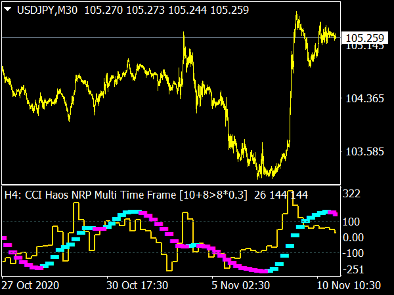Select the 5 Nov 02:30 time label
This screenshot has width=394, height=295.
[241, 285]
